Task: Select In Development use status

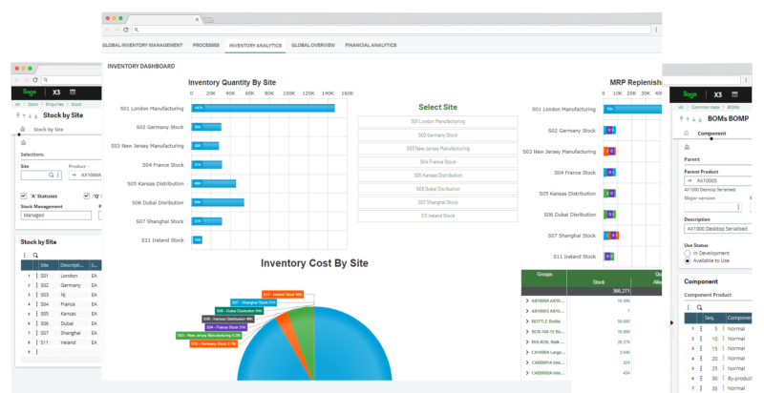Action: click(x=687, y=254)
